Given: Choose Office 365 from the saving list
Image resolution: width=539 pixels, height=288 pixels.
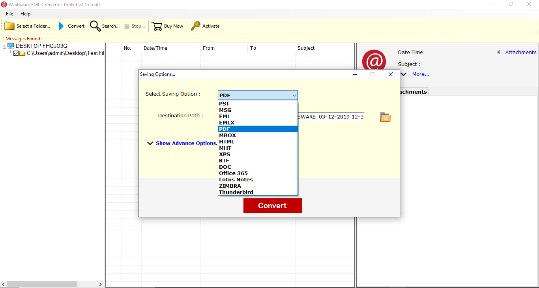Looking at the screenshot, I should (258, 173).
